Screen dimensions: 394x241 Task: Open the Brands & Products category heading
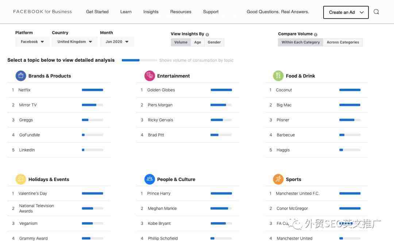(50, 76)
